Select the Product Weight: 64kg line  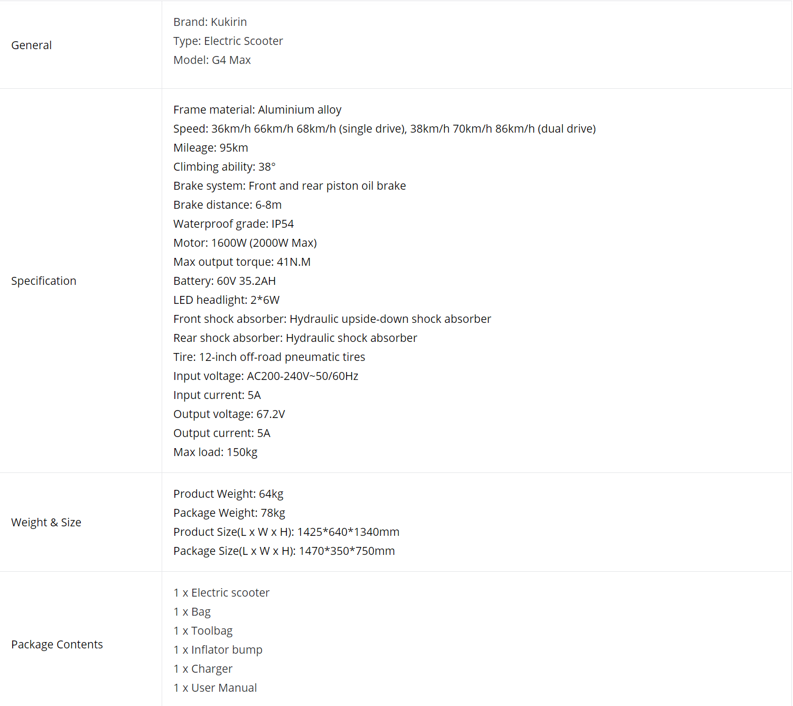point(228,494)
